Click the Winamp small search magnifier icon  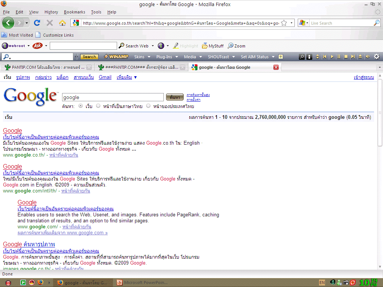[x=302, y=57]
